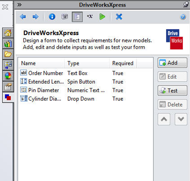Screen dimensions: 190x181
Task: Click the abl text box icon
Action: 24,73
